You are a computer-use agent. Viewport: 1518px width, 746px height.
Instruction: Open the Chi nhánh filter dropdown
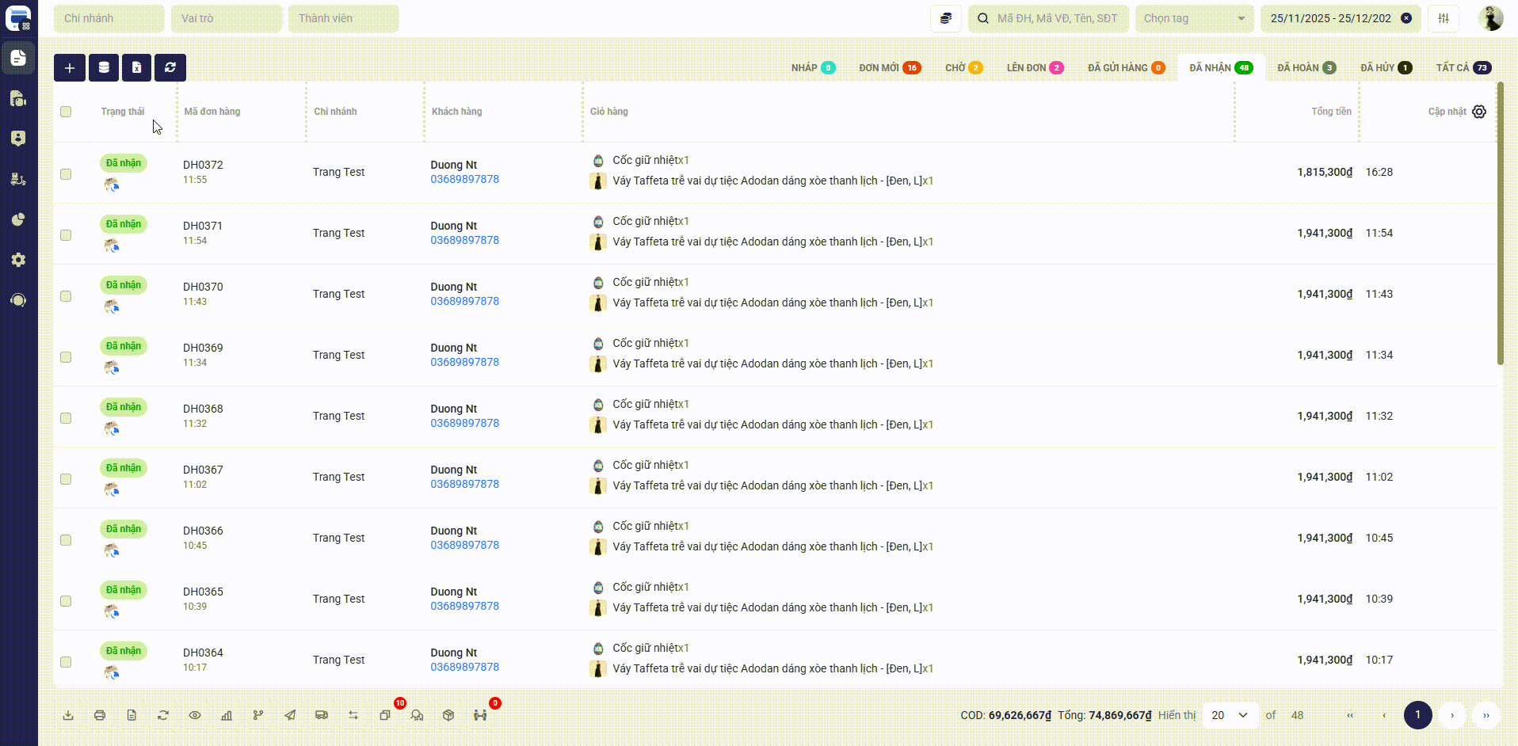point(109,18)
